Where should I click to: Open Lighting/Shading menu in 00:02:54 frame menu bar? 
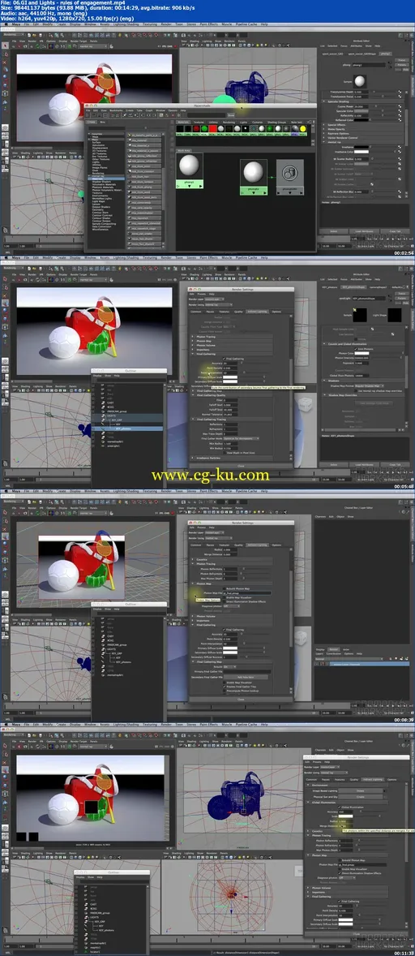coord(126,25)
